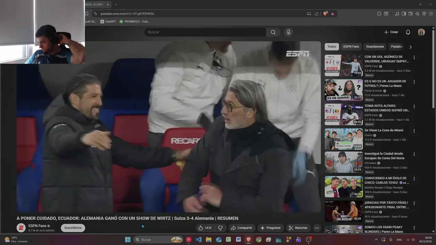Open File Explorer from the taskbar

pos(208,240)
